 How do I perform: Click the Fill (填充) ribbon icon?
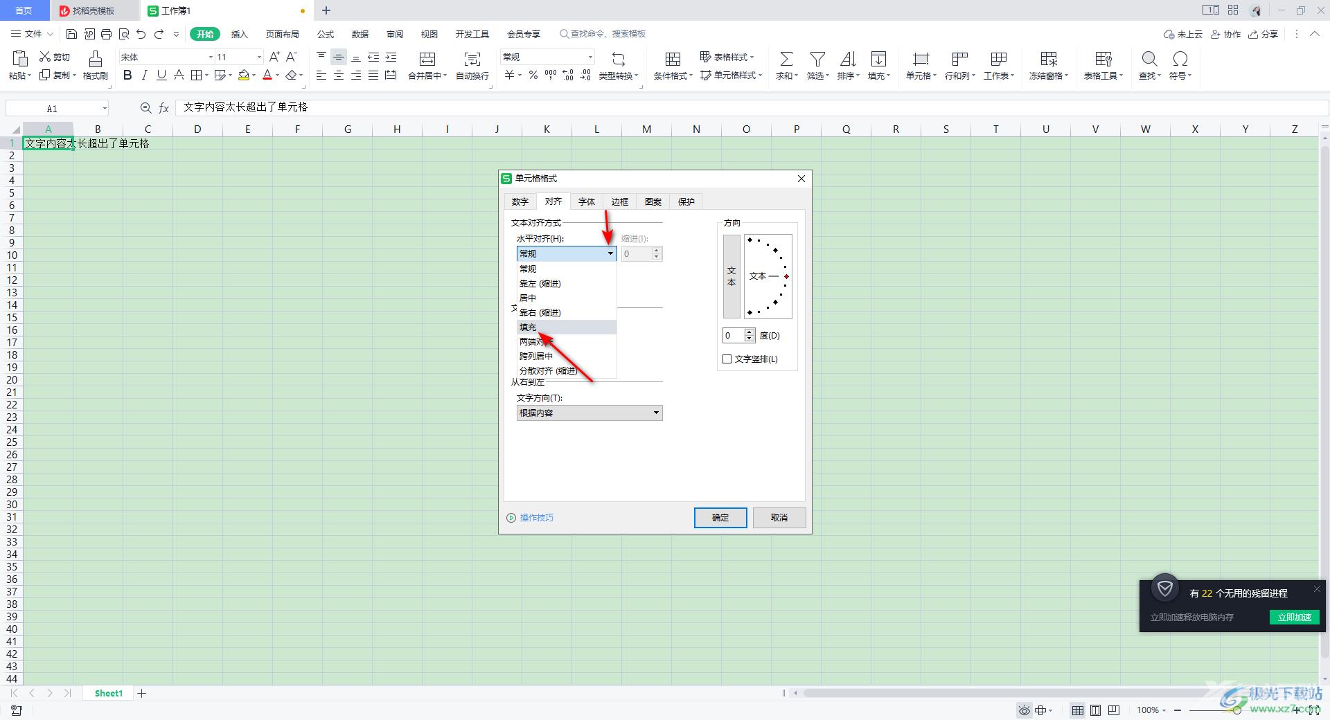coord(878,58)
